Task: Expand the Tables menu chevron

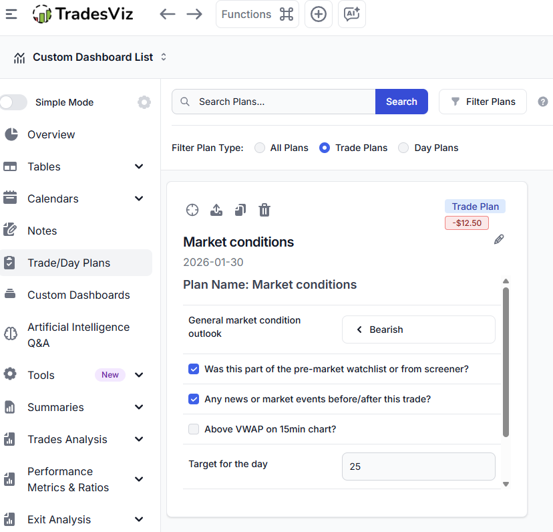Action: tap(139, 166)
